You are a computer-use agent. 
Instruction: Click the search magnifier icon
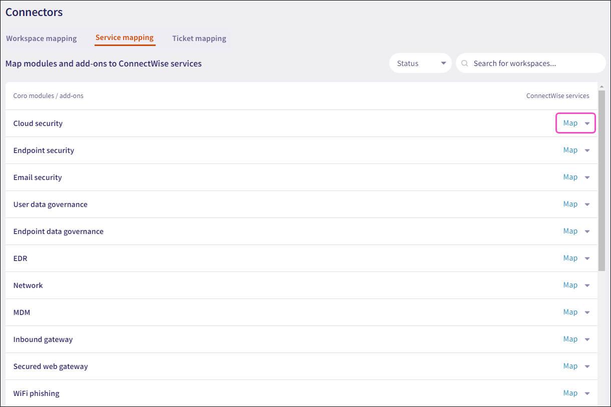pos(465,63)
